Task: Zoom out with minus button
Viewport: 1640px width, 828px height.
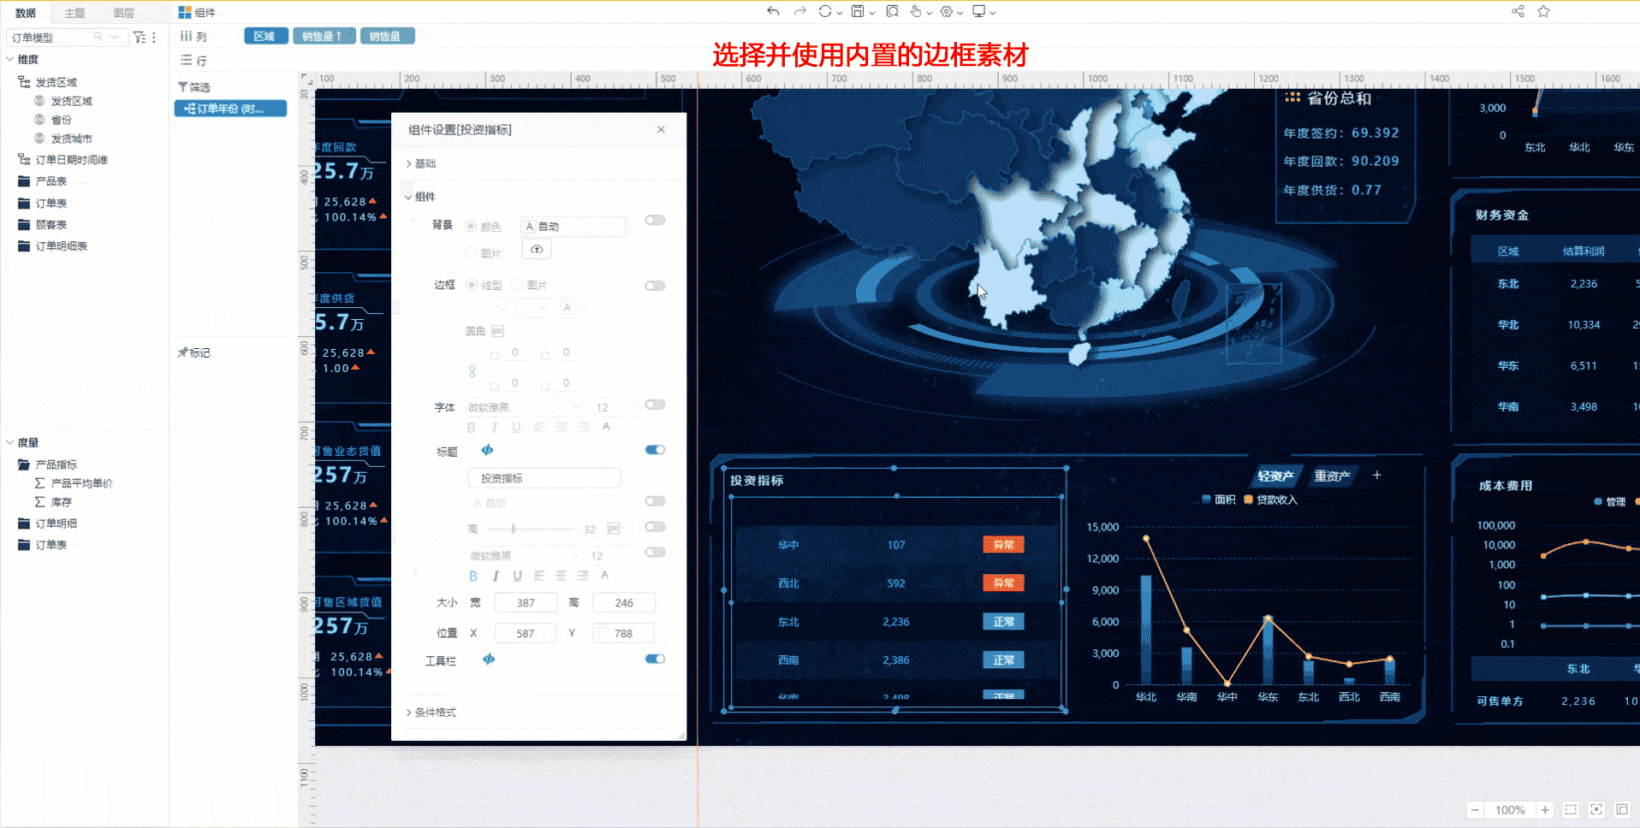Action: coord(1475,810)
